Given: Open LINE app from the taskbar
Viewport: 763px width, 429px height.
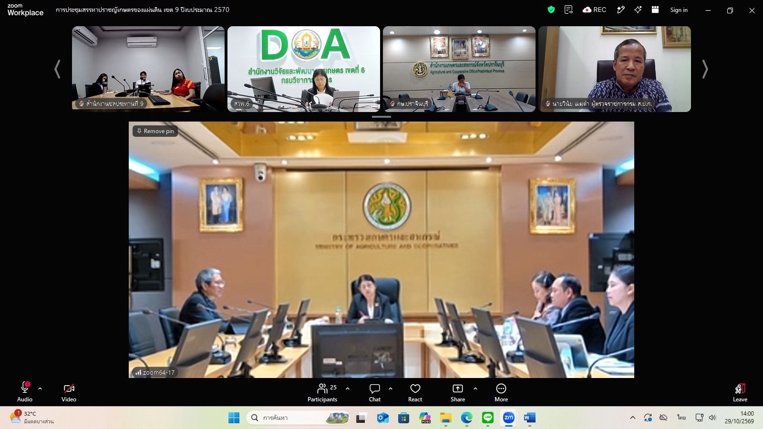Looking at the screenshot, I should click(488, 418).
